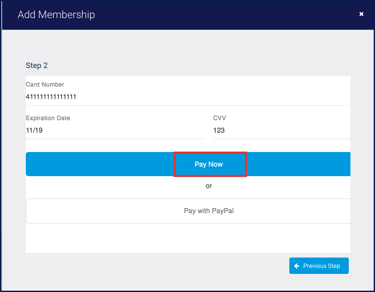Click the "or" separator text
Image resolution: width=375 pixels, height=292 pixels.
(209, 186)
